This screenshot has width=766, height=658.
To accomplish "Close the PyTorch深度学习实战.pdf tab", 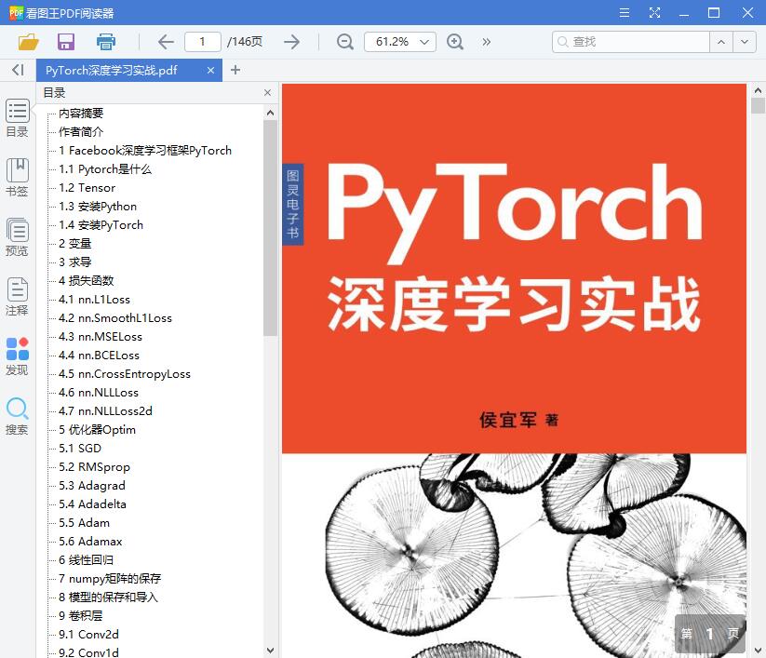I will 210,71.
